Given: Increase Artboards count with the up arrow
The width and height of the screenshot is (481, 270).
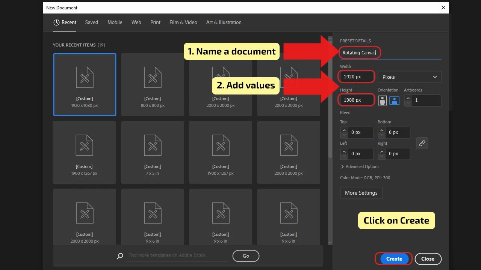Looking at the screenshot, I should click(408, 98).
